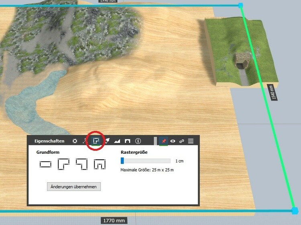Select the Grundform shape tab icon

[x=96, y=141]
